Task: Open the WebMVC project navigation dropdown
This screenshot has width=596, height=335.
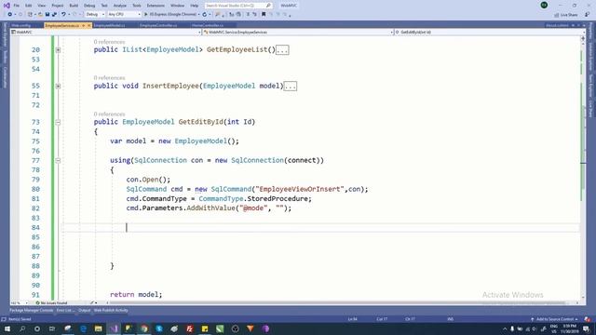Action: [x=105, y=33]
